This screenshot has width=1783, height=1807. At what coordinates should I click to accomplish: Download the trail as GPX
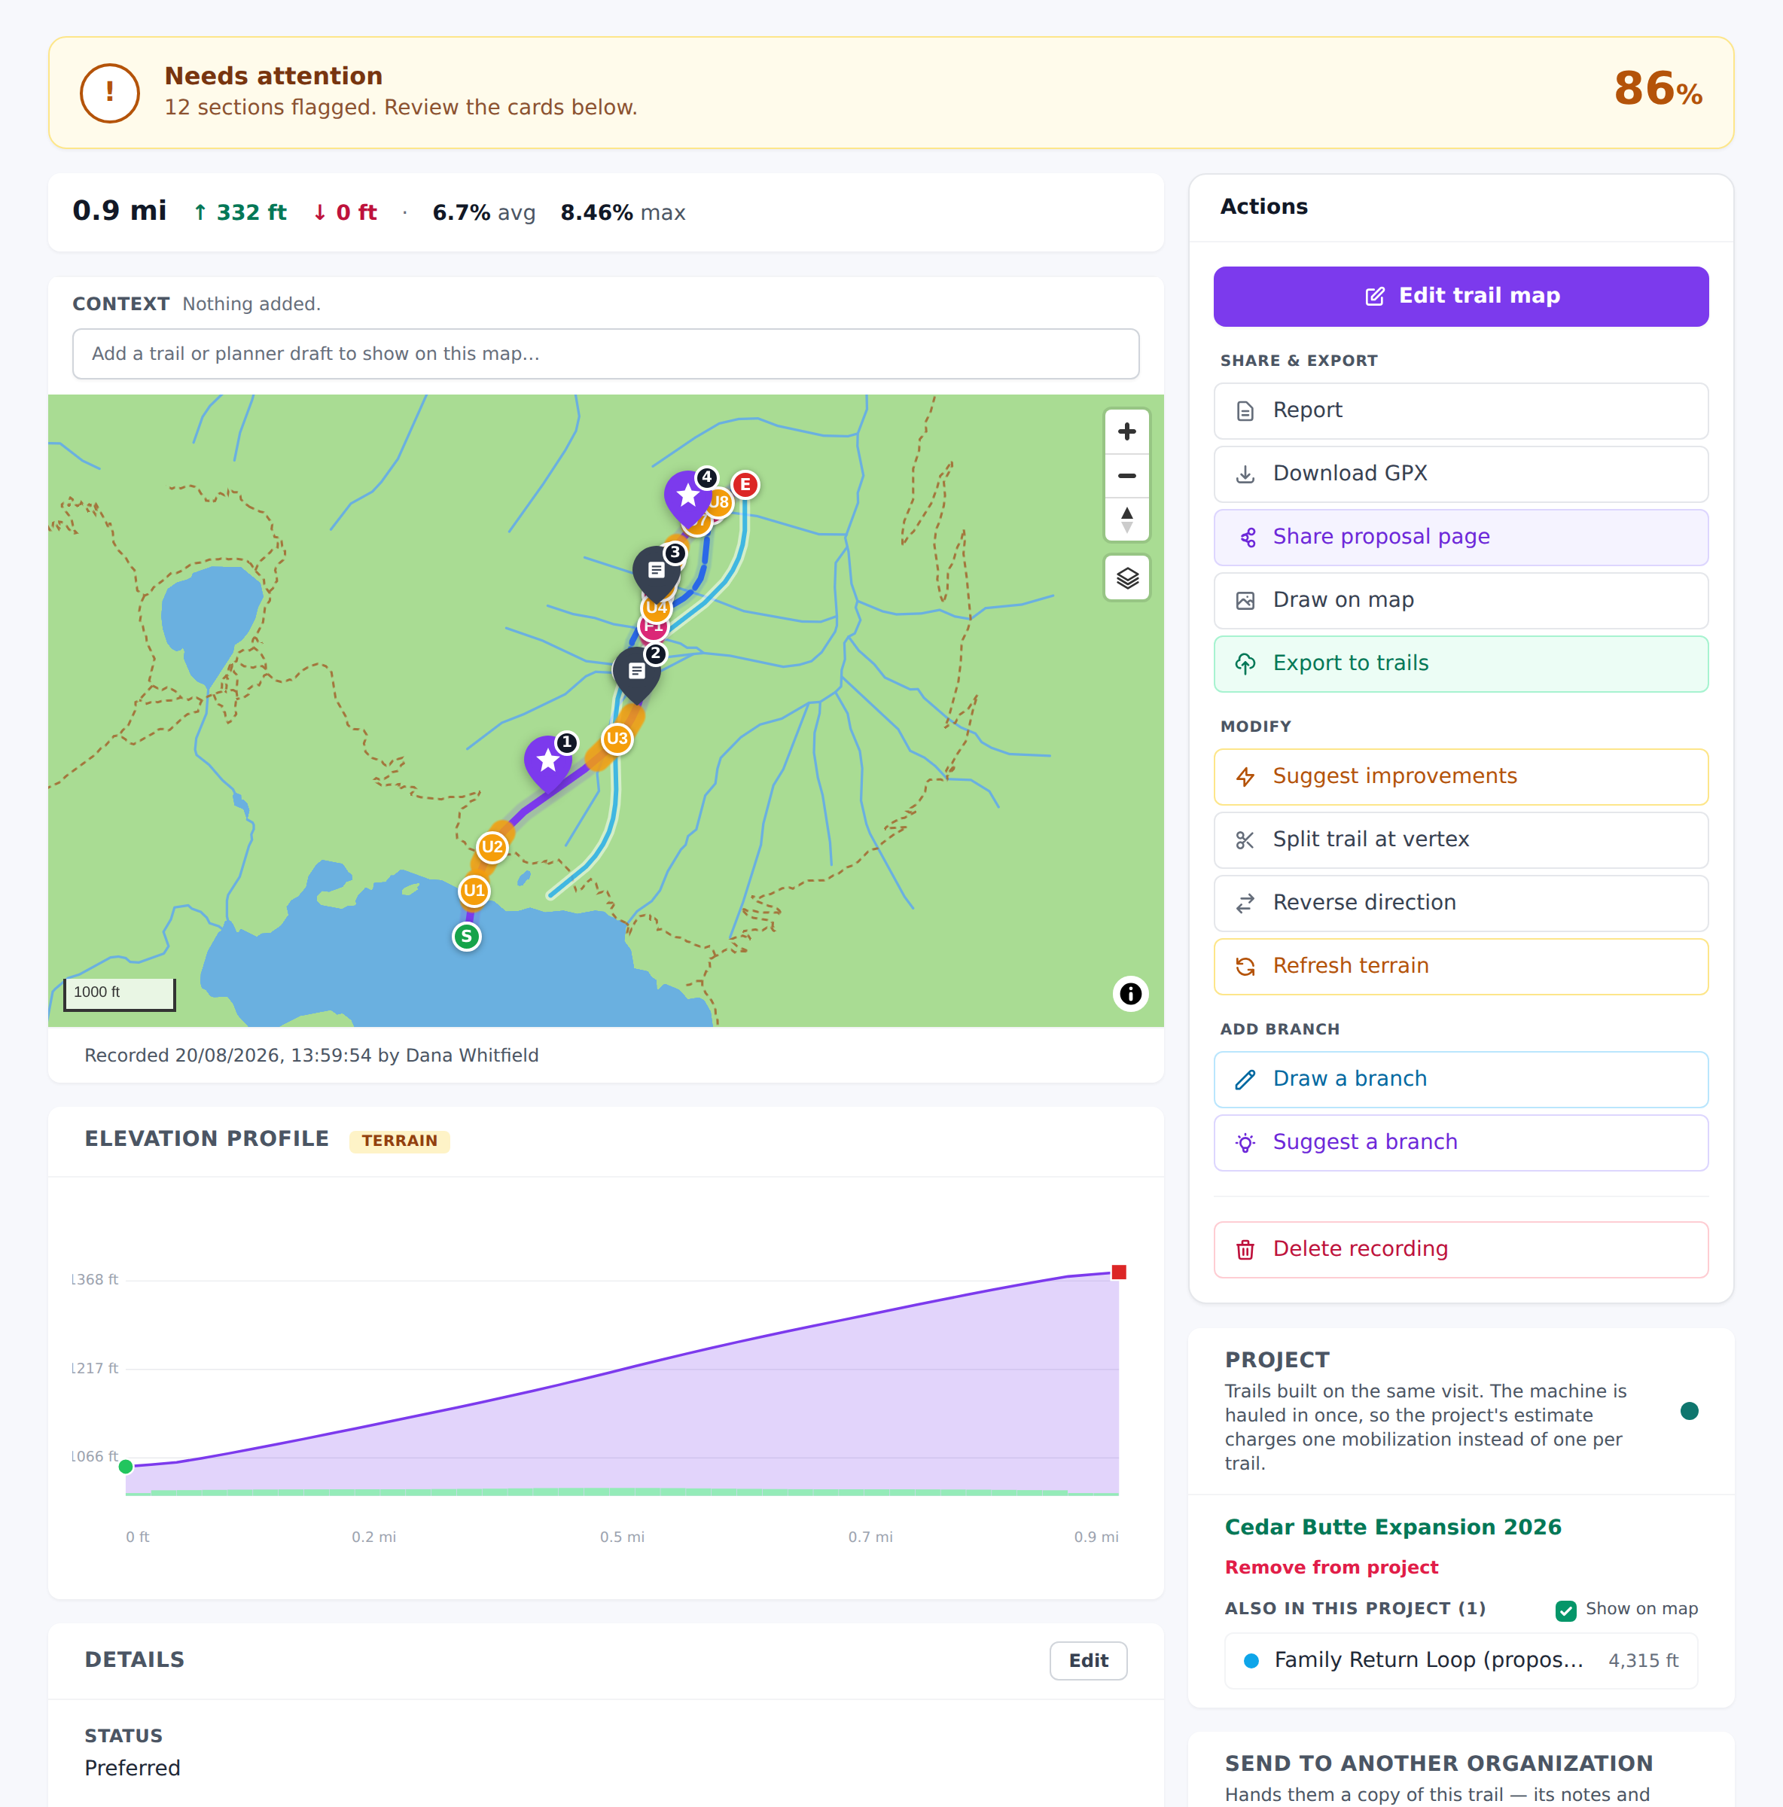(1460, 474)
